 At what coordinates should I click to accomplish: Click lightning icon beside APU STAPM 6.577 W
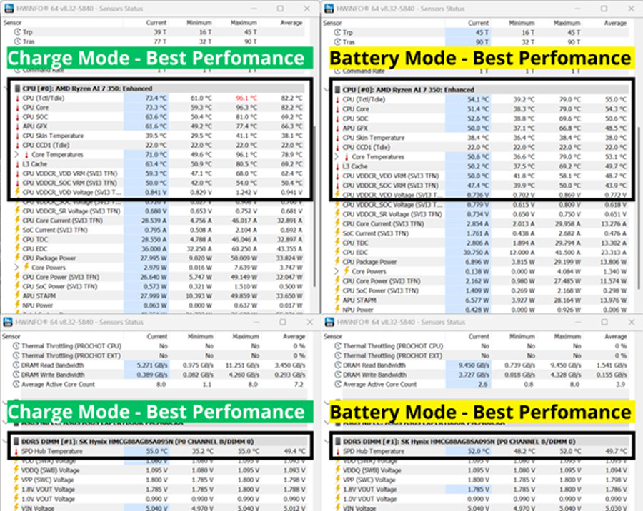[x=337, y=301]
